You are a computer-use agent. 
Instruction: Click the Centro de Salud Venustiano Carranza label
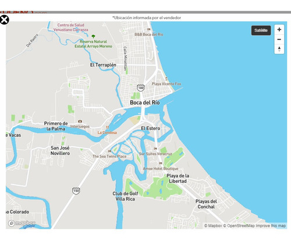[70, 27]
